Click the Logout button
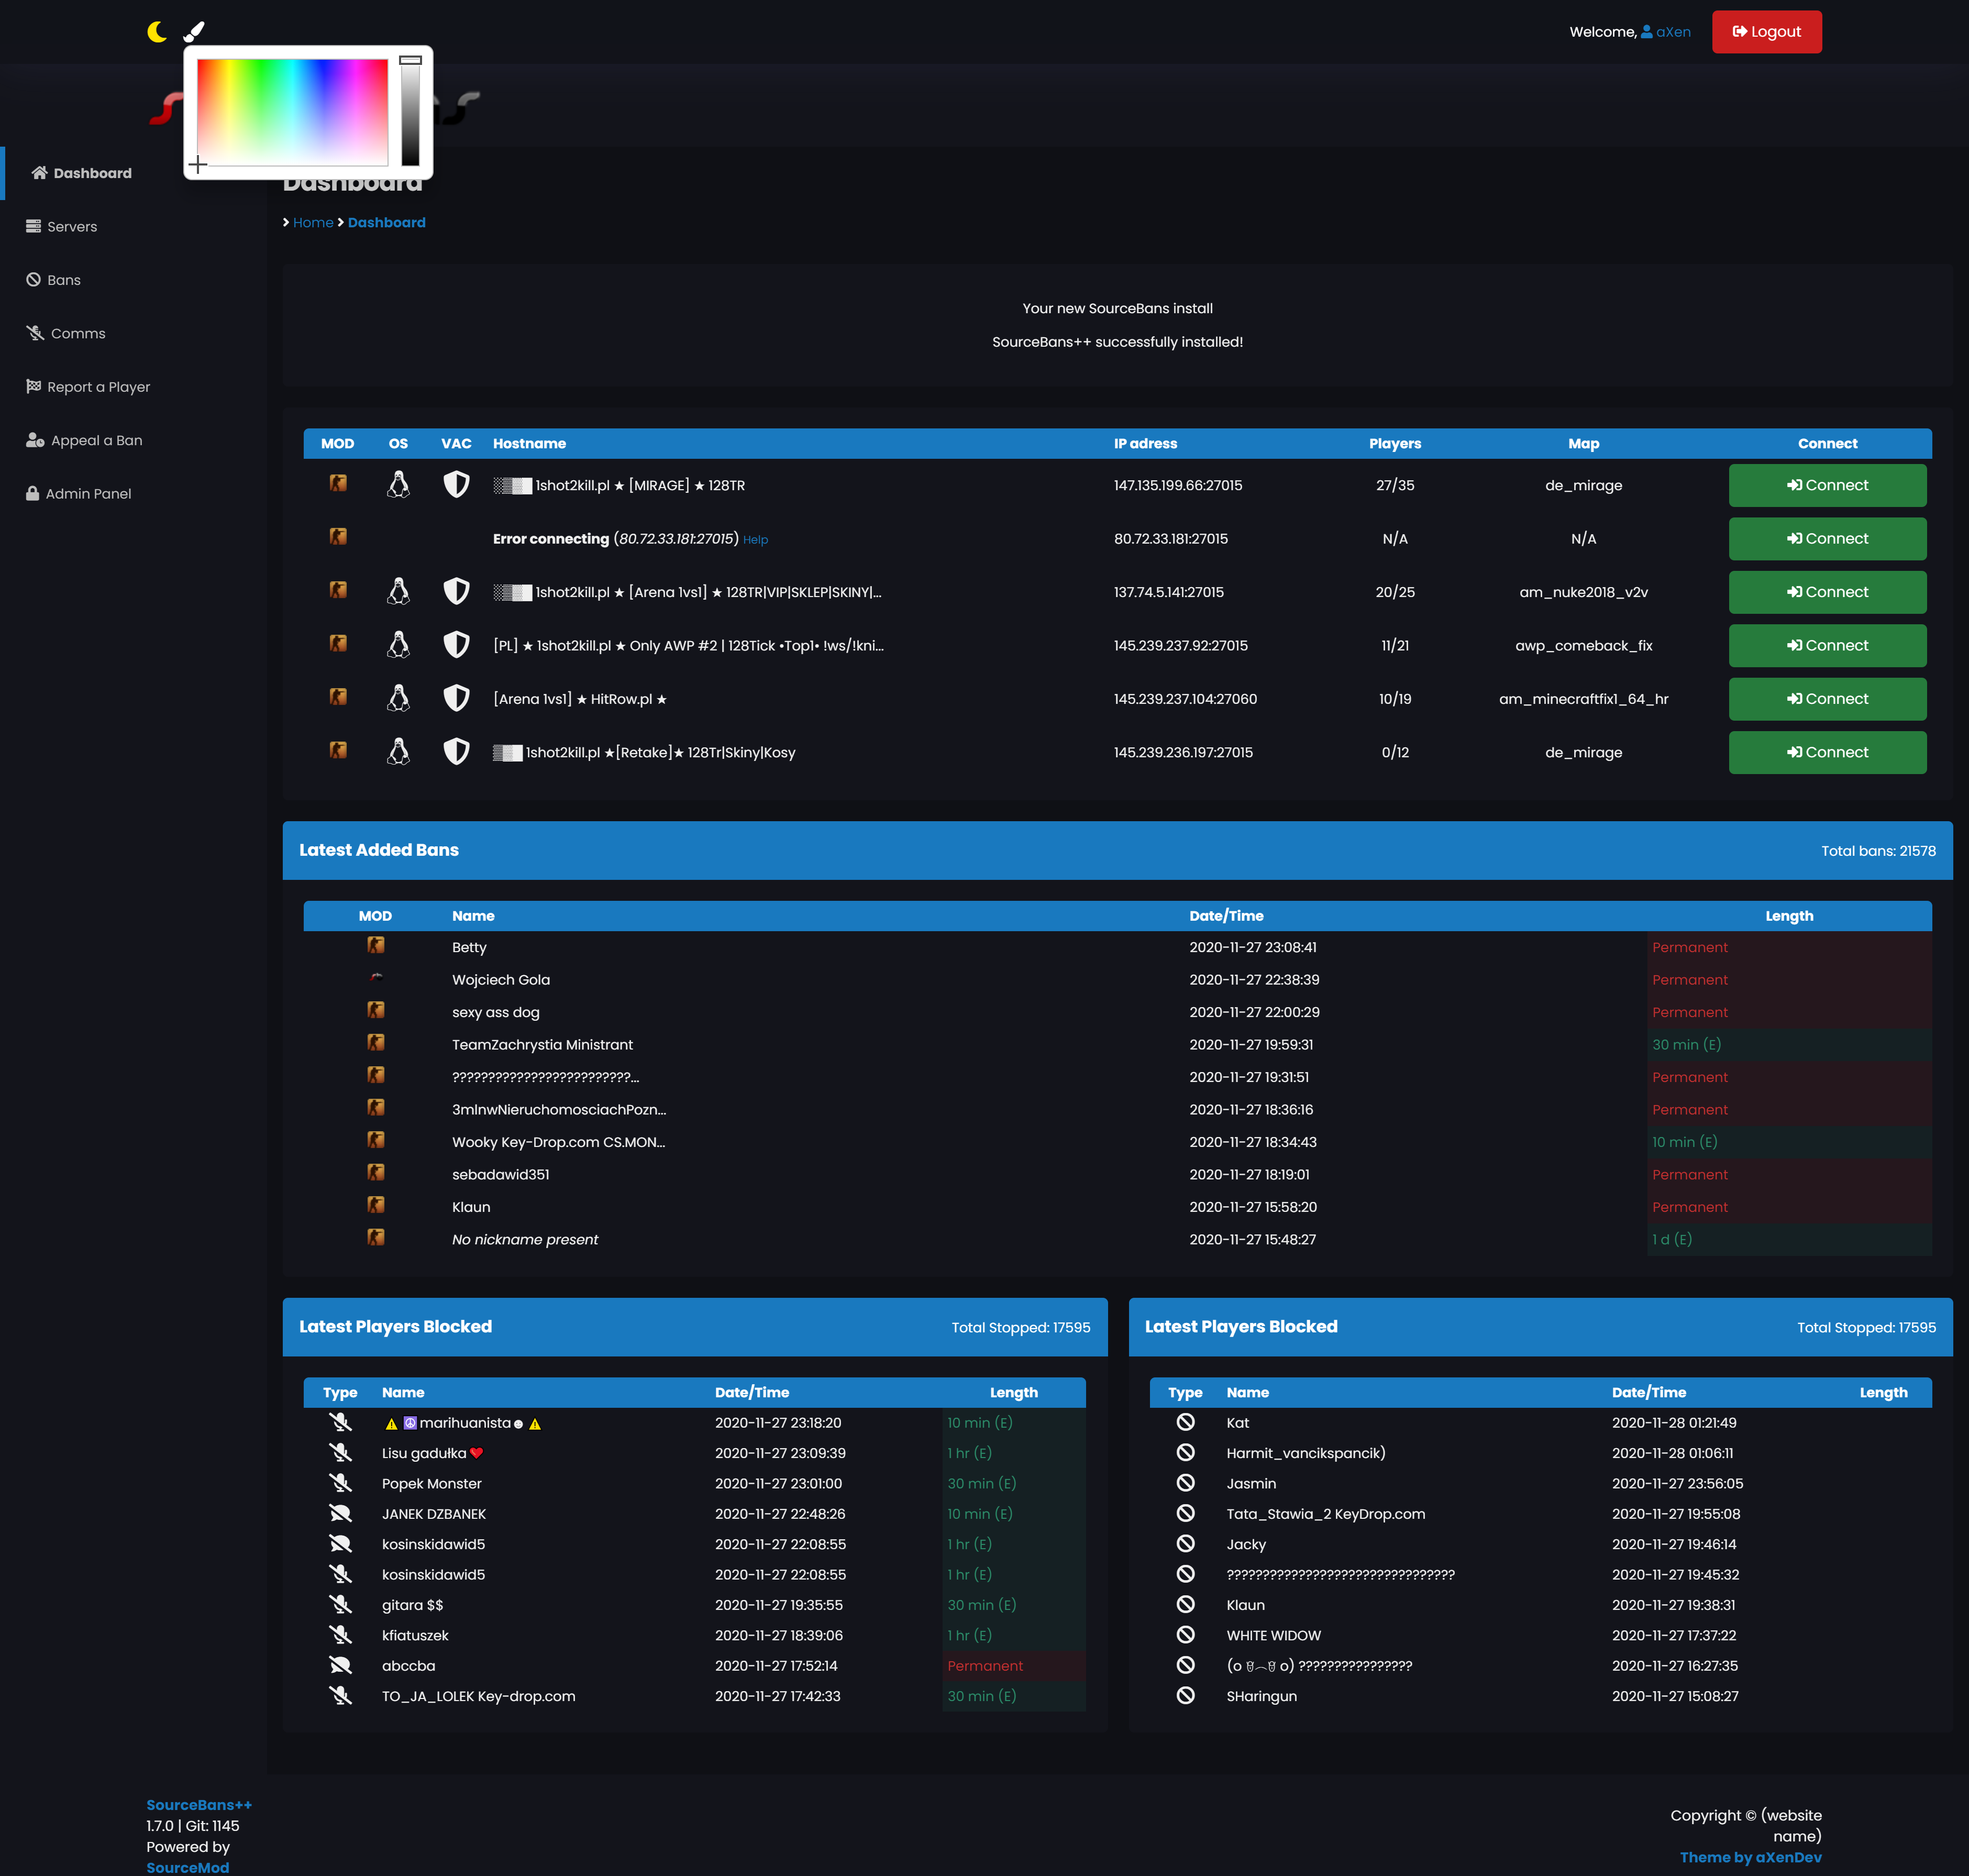Viewport: 1969px width, 1876px height. (x=1766, y=32)
